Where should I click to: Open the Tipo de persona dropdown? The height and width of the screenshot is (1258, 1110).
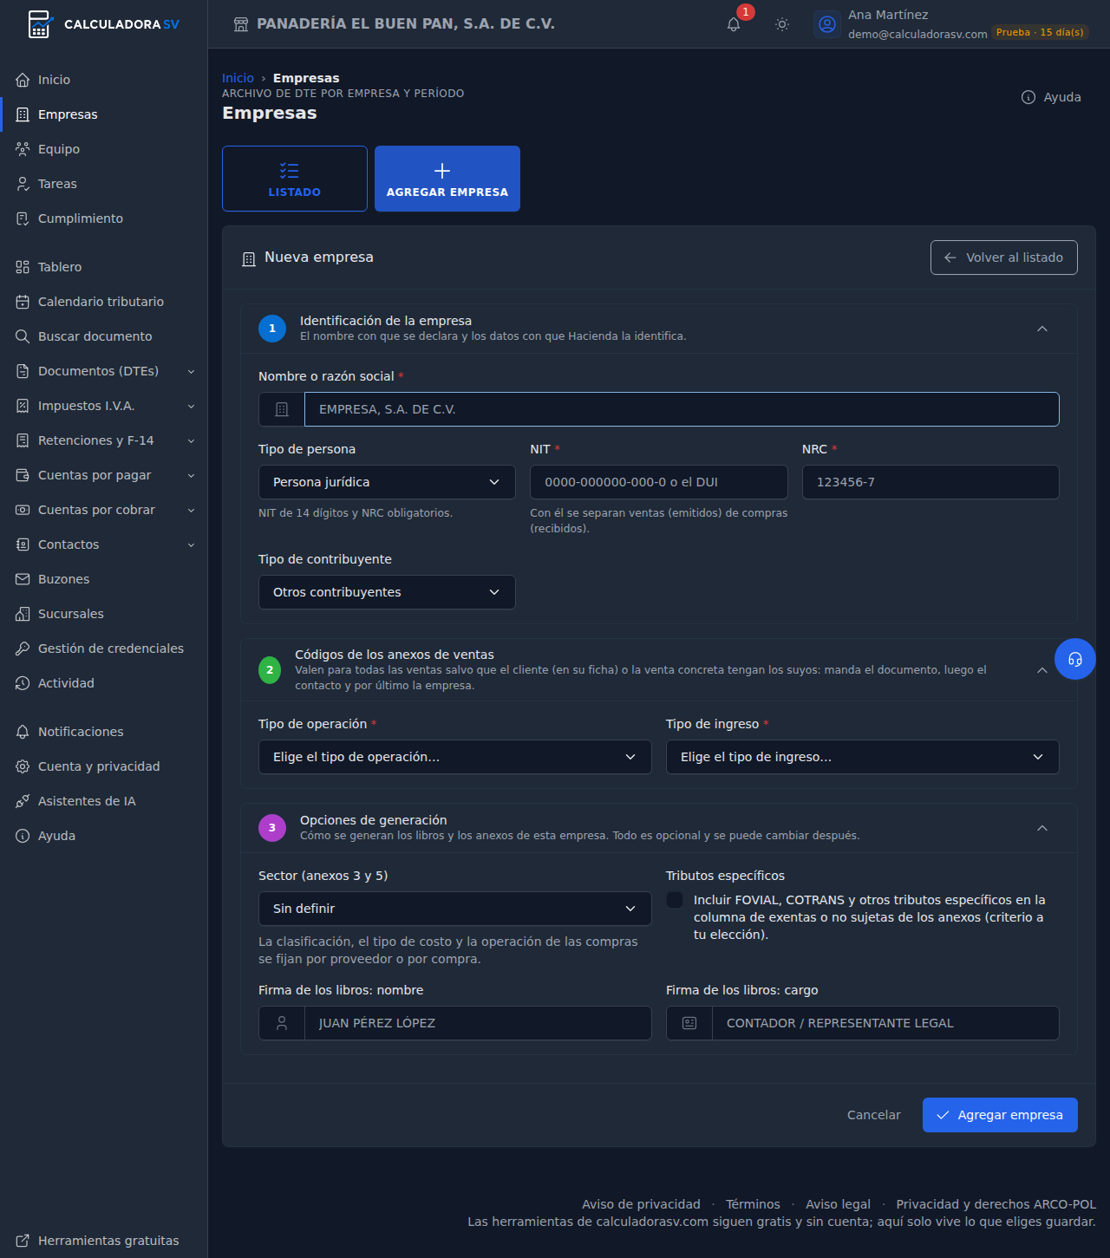pyautogui.click(x=387, y=482)
